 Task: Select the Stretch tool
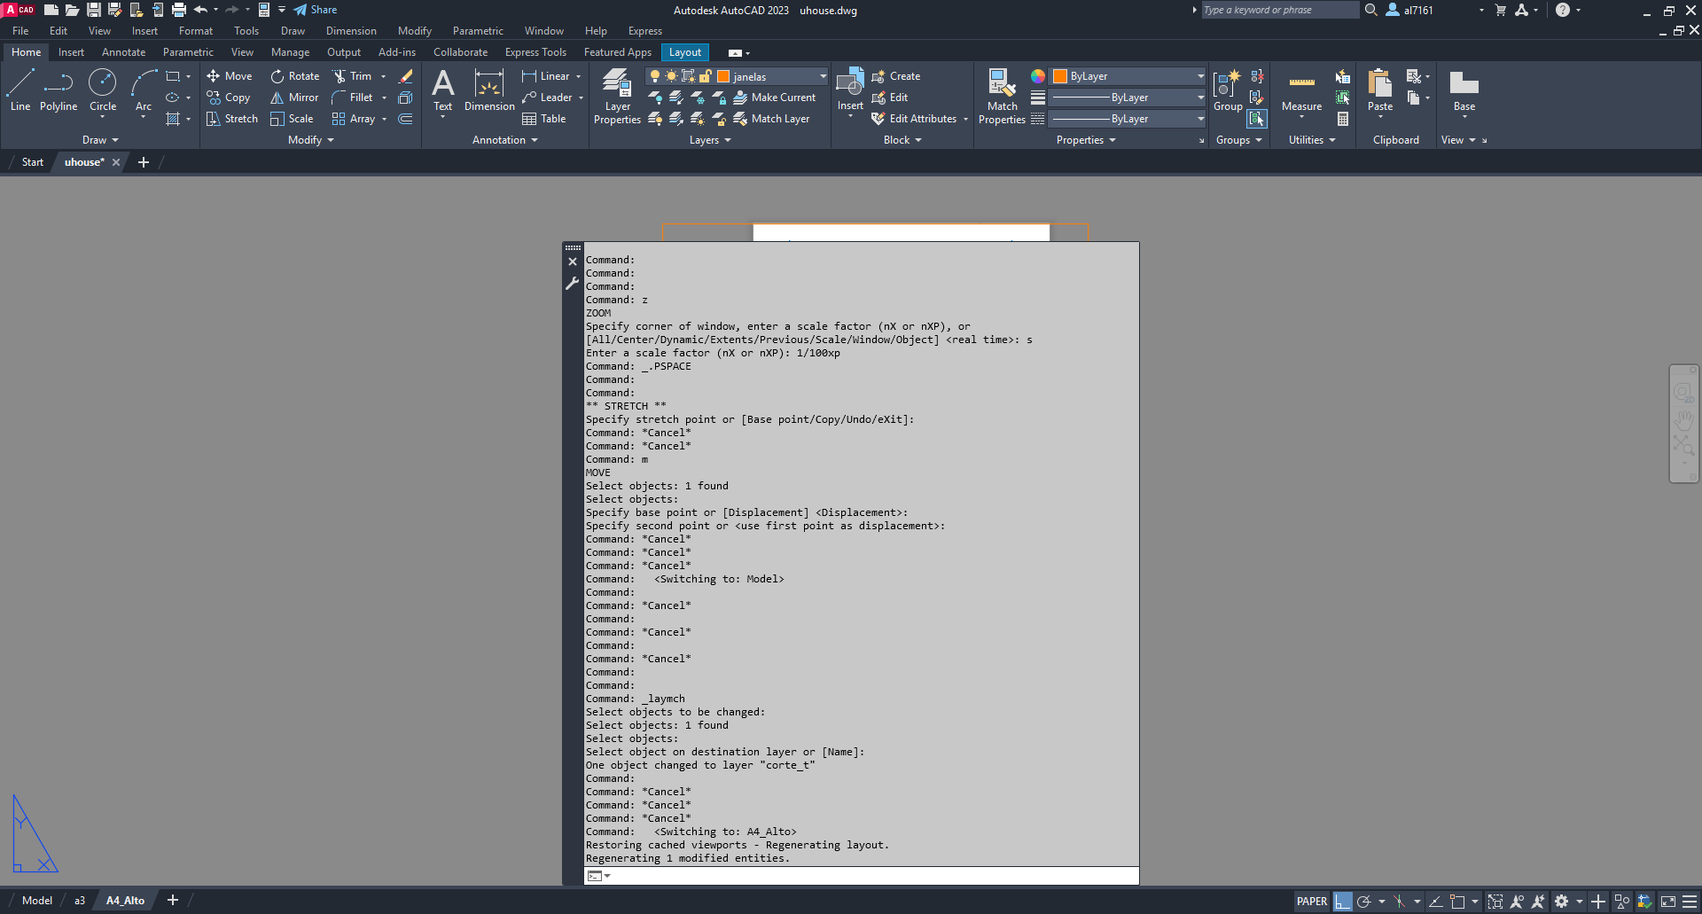[x=231, y=119]
